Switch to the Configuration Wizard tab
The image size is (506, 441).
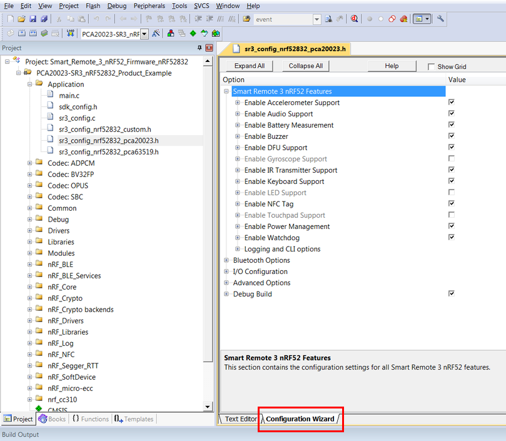300,418
